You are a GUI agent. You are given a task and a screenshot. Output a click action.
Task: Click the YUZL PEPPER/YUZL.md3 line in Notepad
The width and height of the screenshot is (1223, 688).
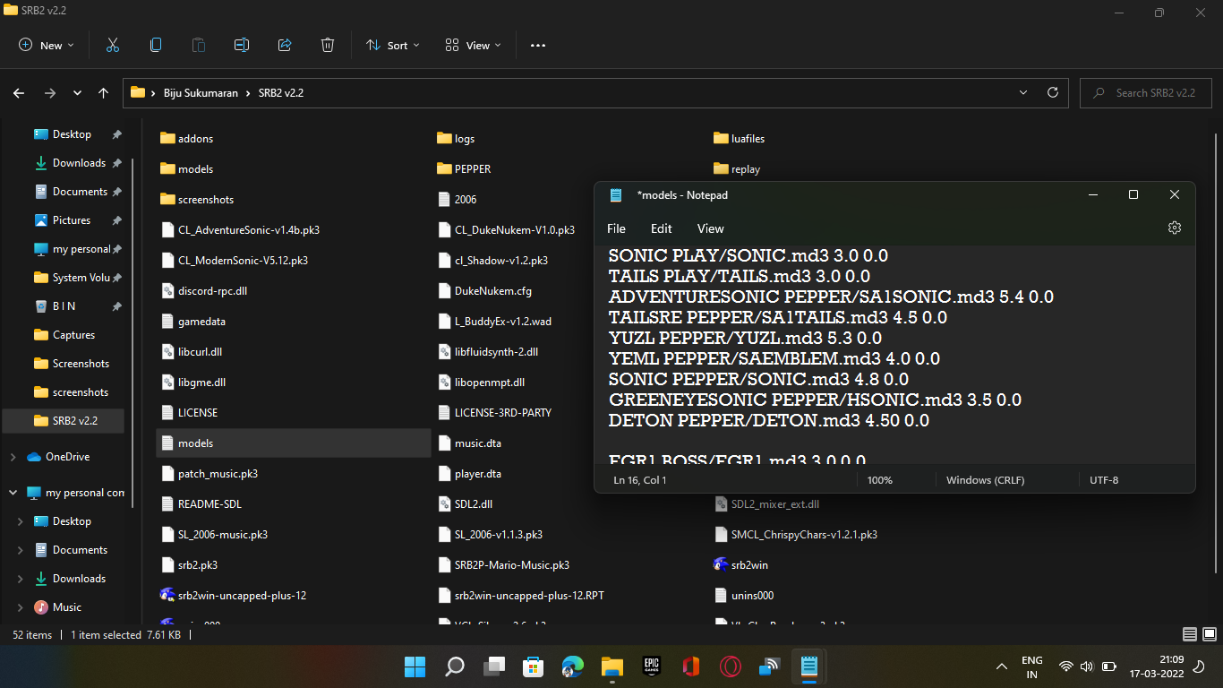click(x=745, y=338)
